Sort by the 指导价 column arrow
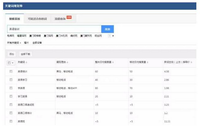200x131 pixels. tap(191, 62)
